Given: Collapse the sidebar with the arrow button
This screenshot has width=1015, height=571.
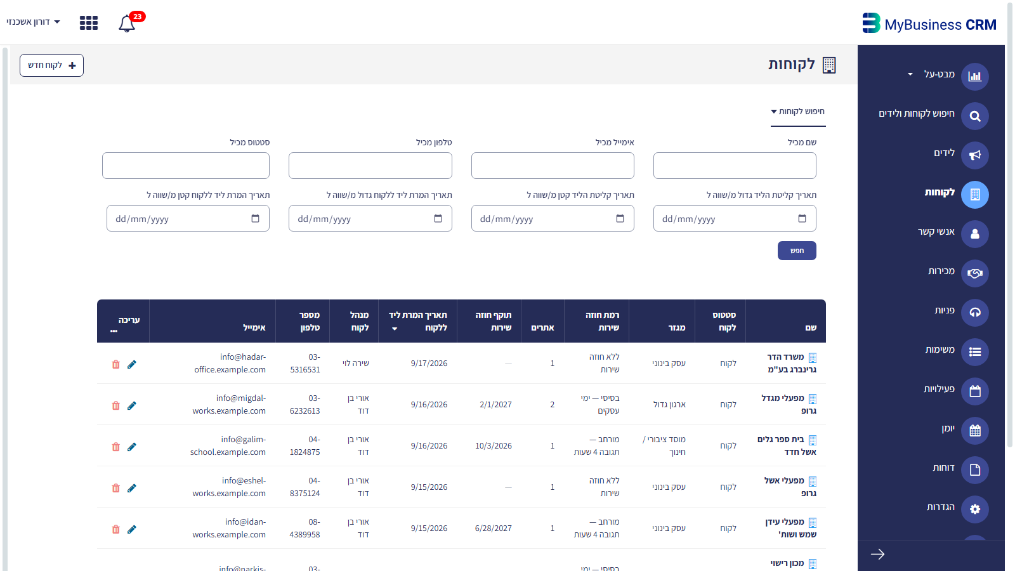Looking at the screenshot, I should [x=877, y=555].
